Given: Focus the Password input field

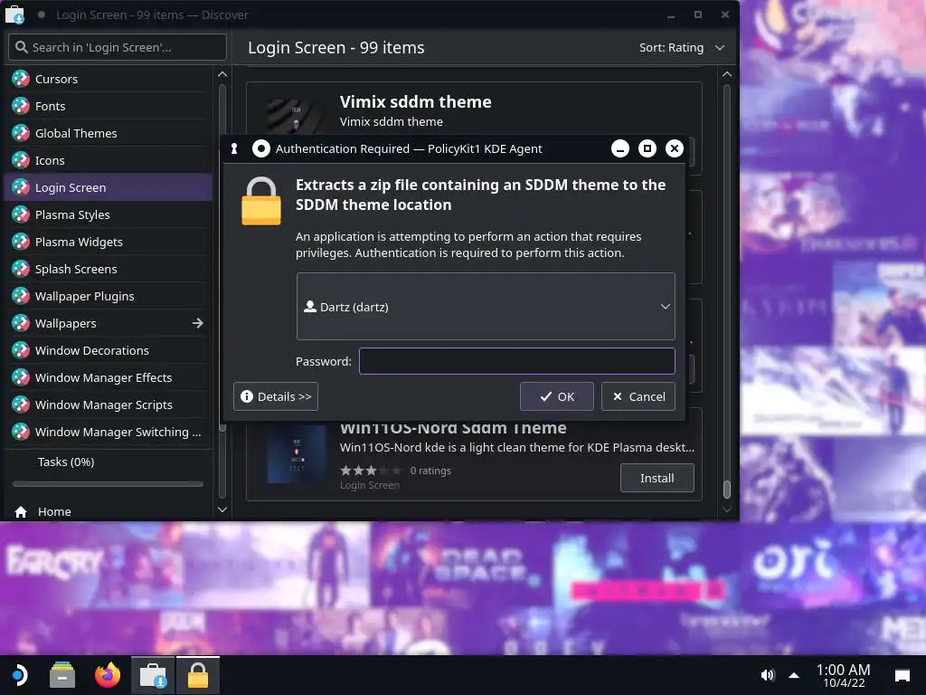Looking at the screenshot, I should click(x=516, y=361).
